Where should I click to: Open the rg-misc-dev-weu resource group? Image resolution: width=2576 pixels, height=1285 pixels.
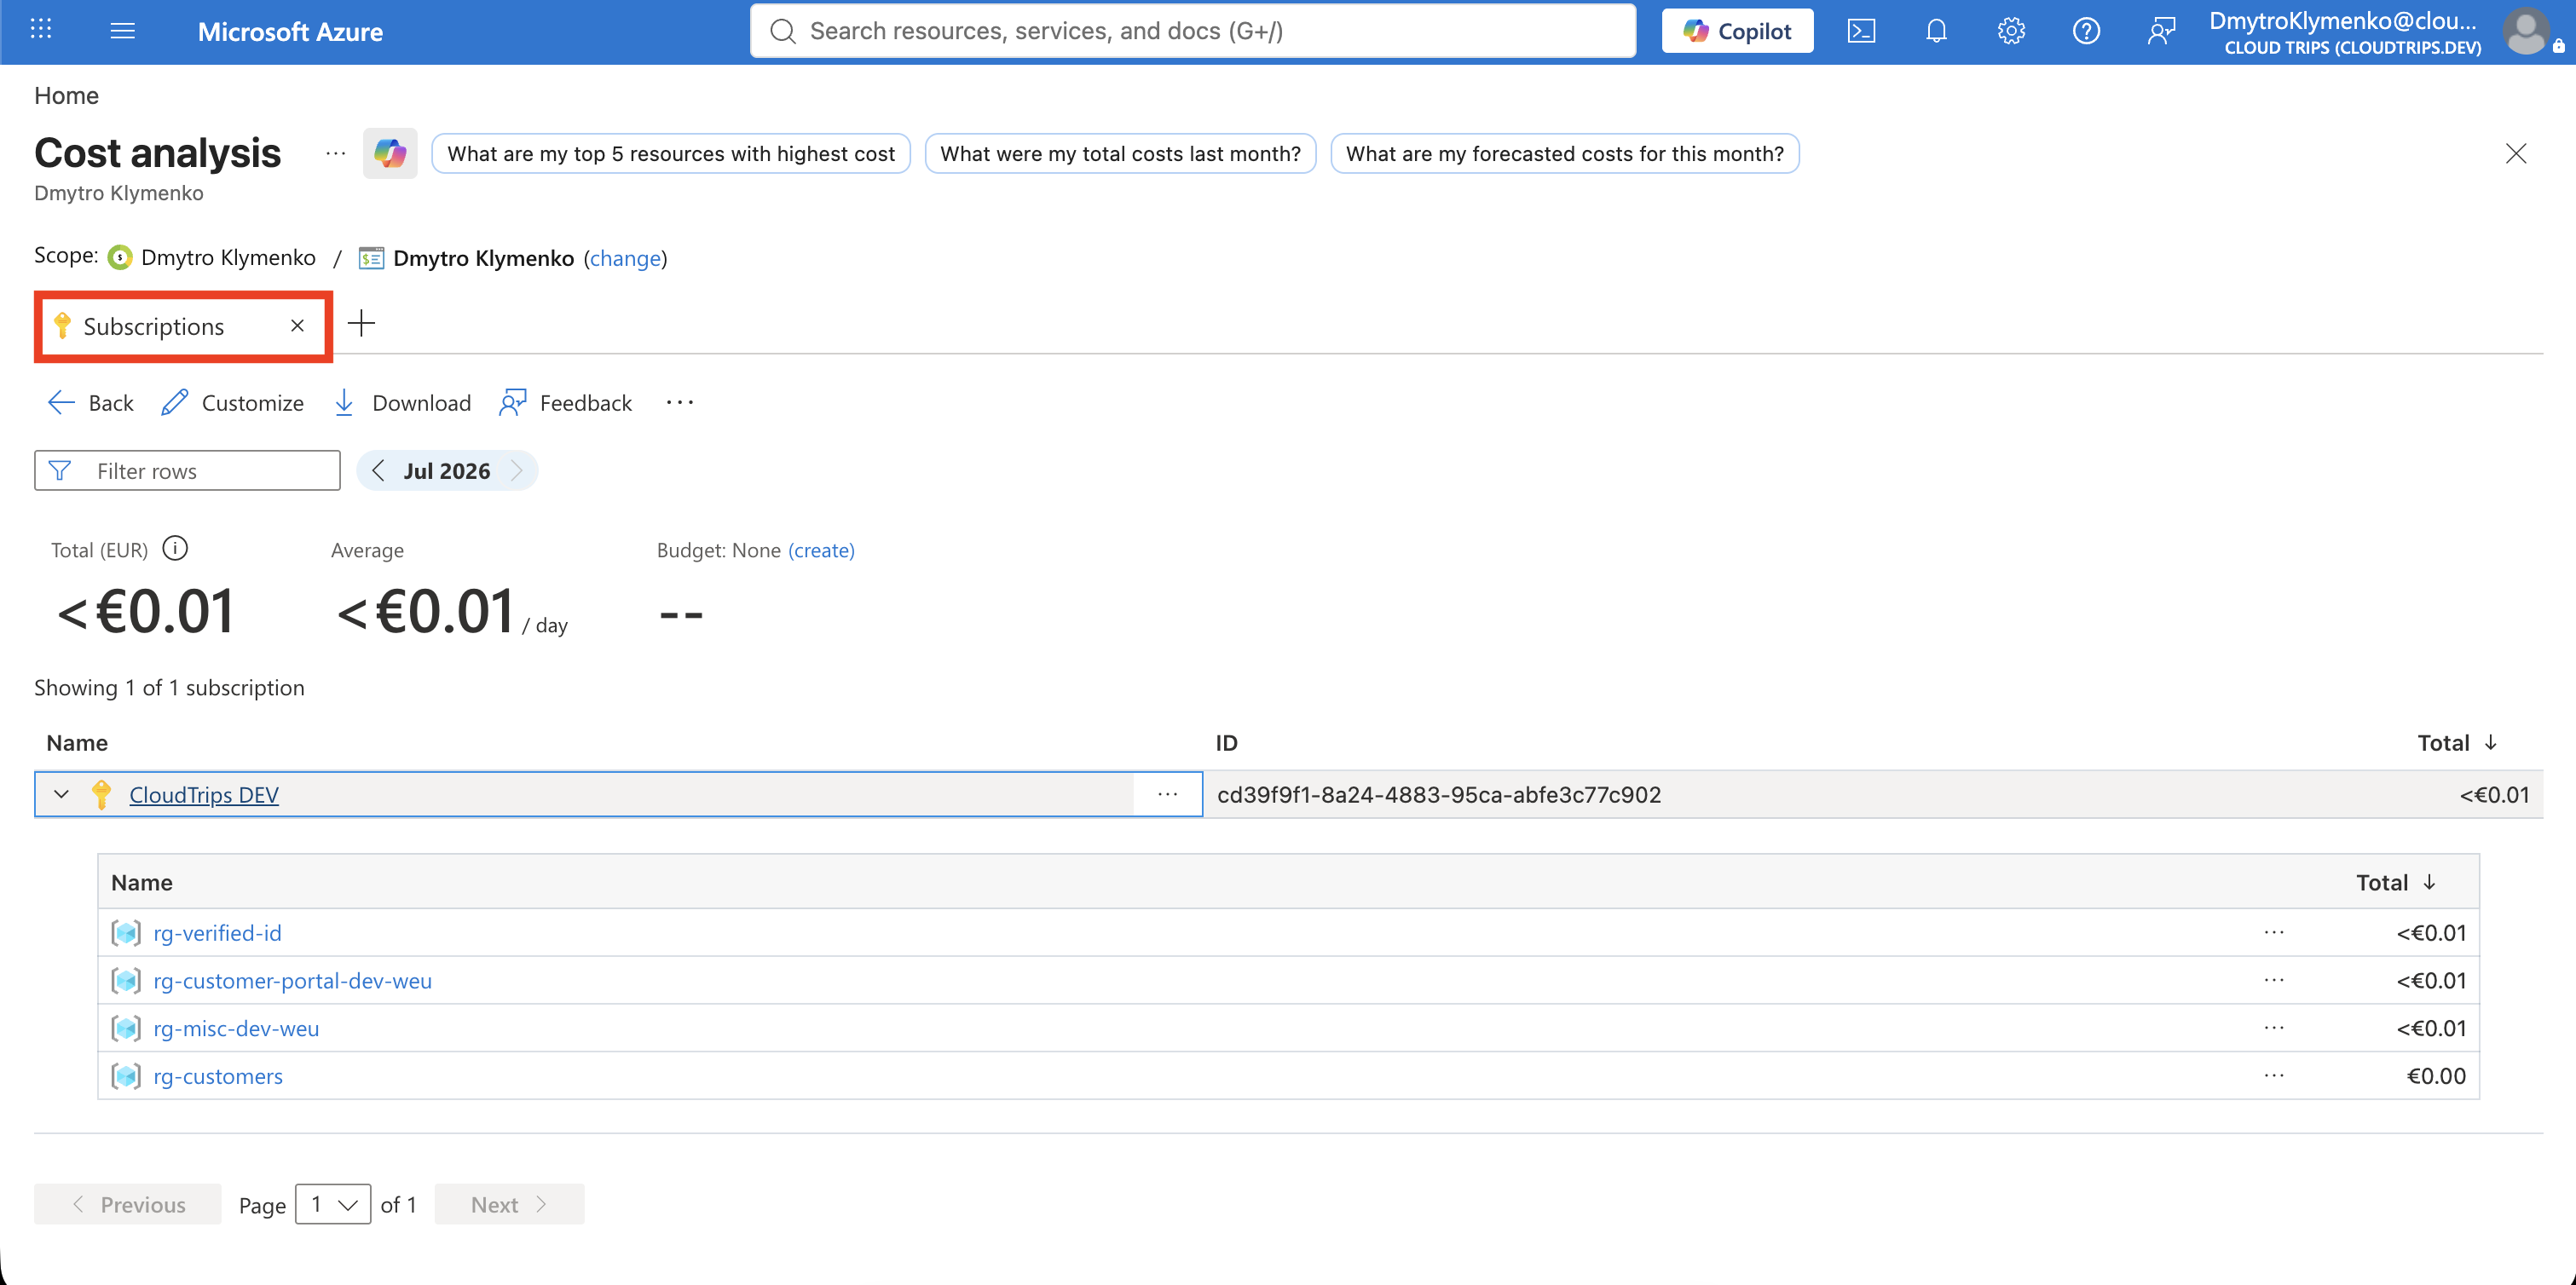point(236,1028)
